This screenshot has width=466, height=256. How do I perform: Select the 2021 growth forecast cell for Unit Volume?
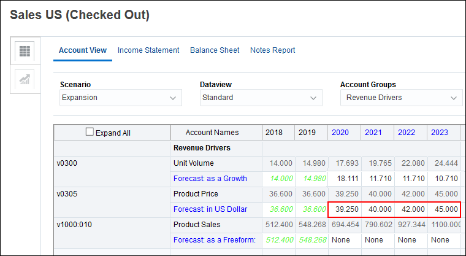[378, 179]
